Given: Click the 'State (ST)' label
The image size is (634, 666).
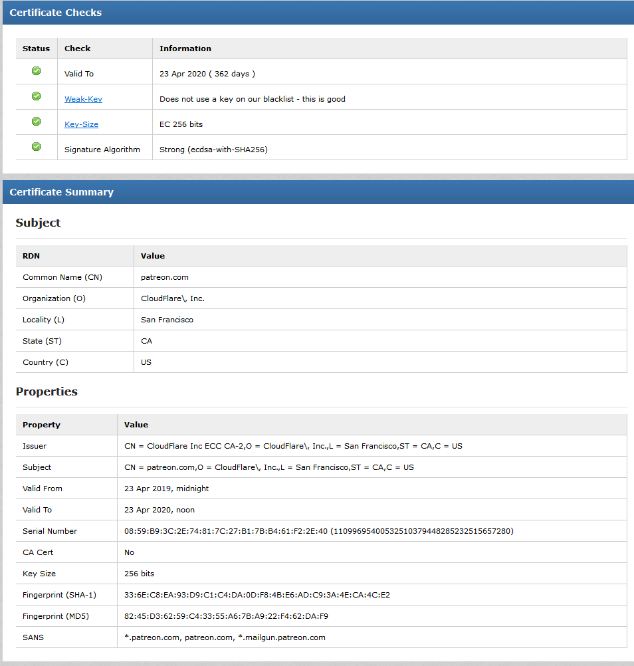Looking at the screenshot, I should click(42, 341).
